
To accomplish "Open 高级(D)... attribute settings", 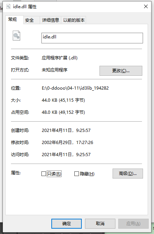I will pos(128,174).
